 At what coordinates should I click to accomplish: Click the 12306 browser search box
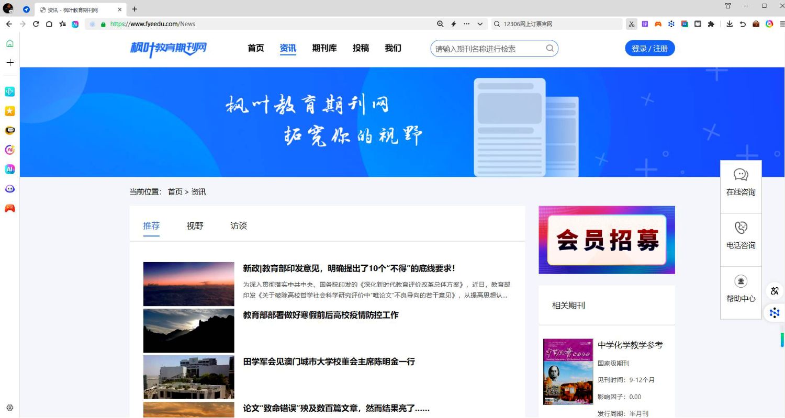(x=557, y=24)
